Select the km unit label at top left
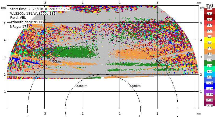Screen dimensions: 215x117 [3, 8]
